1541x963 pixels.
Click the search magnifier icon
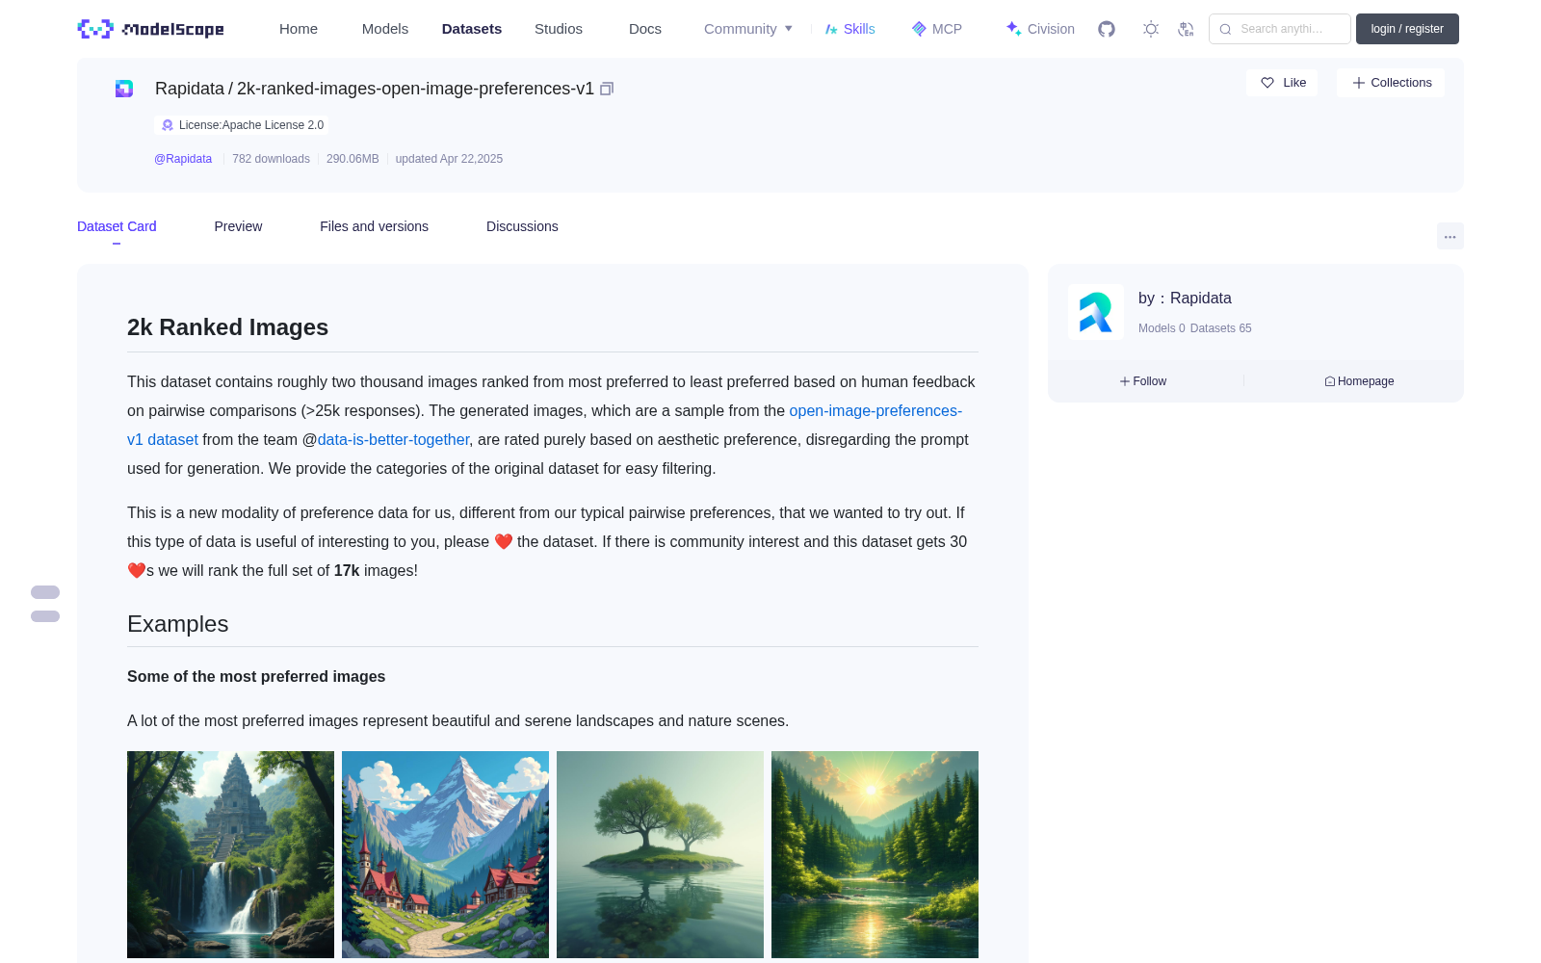pyautogui.click(x=1225, y=29)
